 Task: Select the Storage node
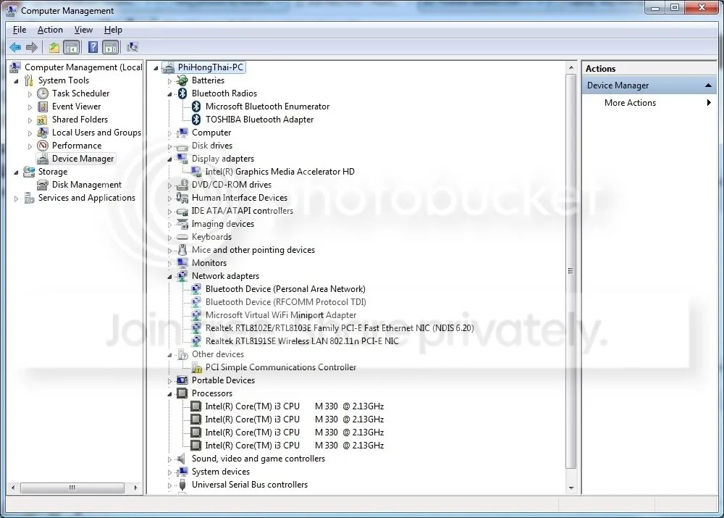tap(53, 172)
